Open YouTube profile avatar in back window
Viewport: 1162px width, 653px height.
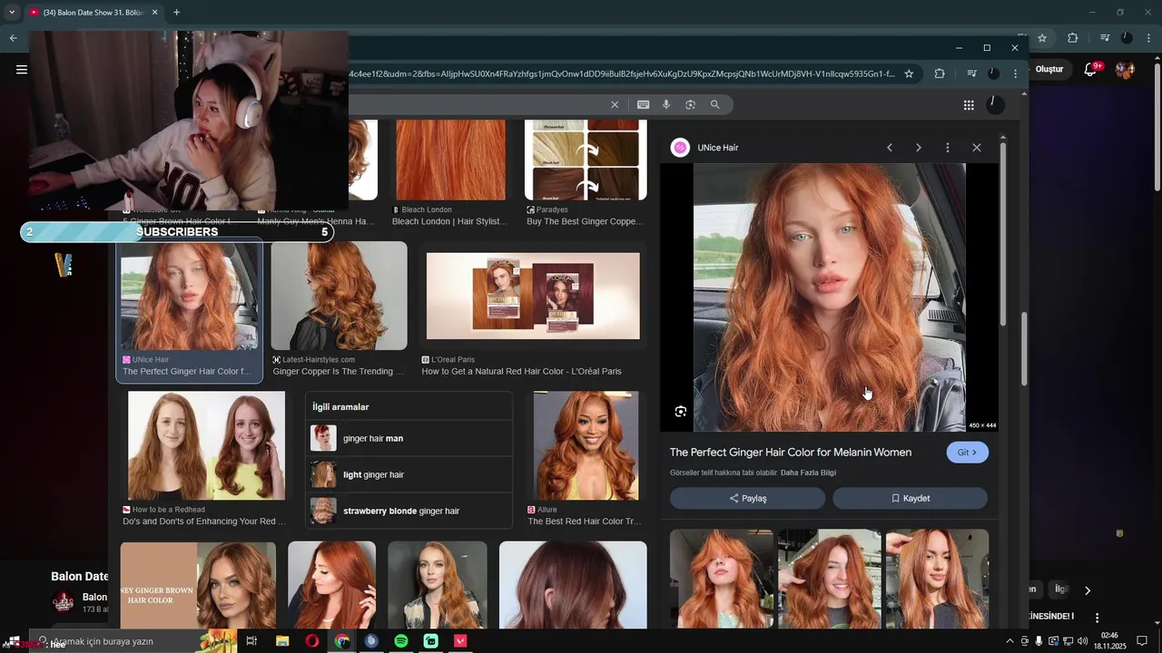click(x=1125, y=69)
